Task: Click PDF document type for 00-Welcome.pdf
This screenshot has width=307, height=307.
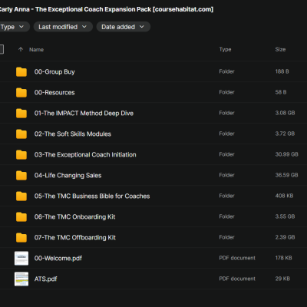Action: coord(237,258)
